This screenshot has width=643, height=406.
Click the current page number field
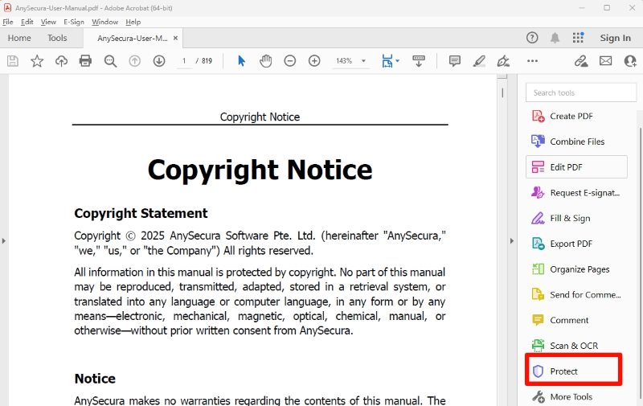(184, 61)
